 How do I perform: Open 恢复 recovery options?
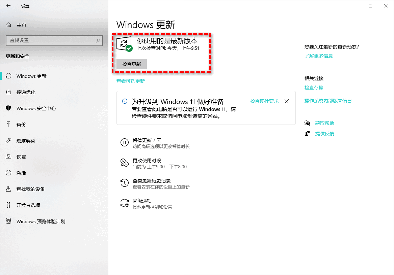coord(21,157)
